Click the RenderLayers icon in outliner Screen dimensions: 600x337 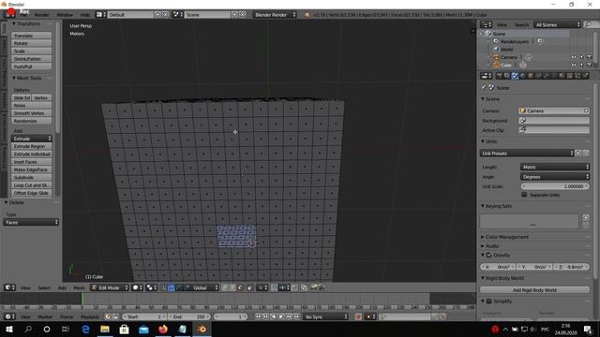496,41
